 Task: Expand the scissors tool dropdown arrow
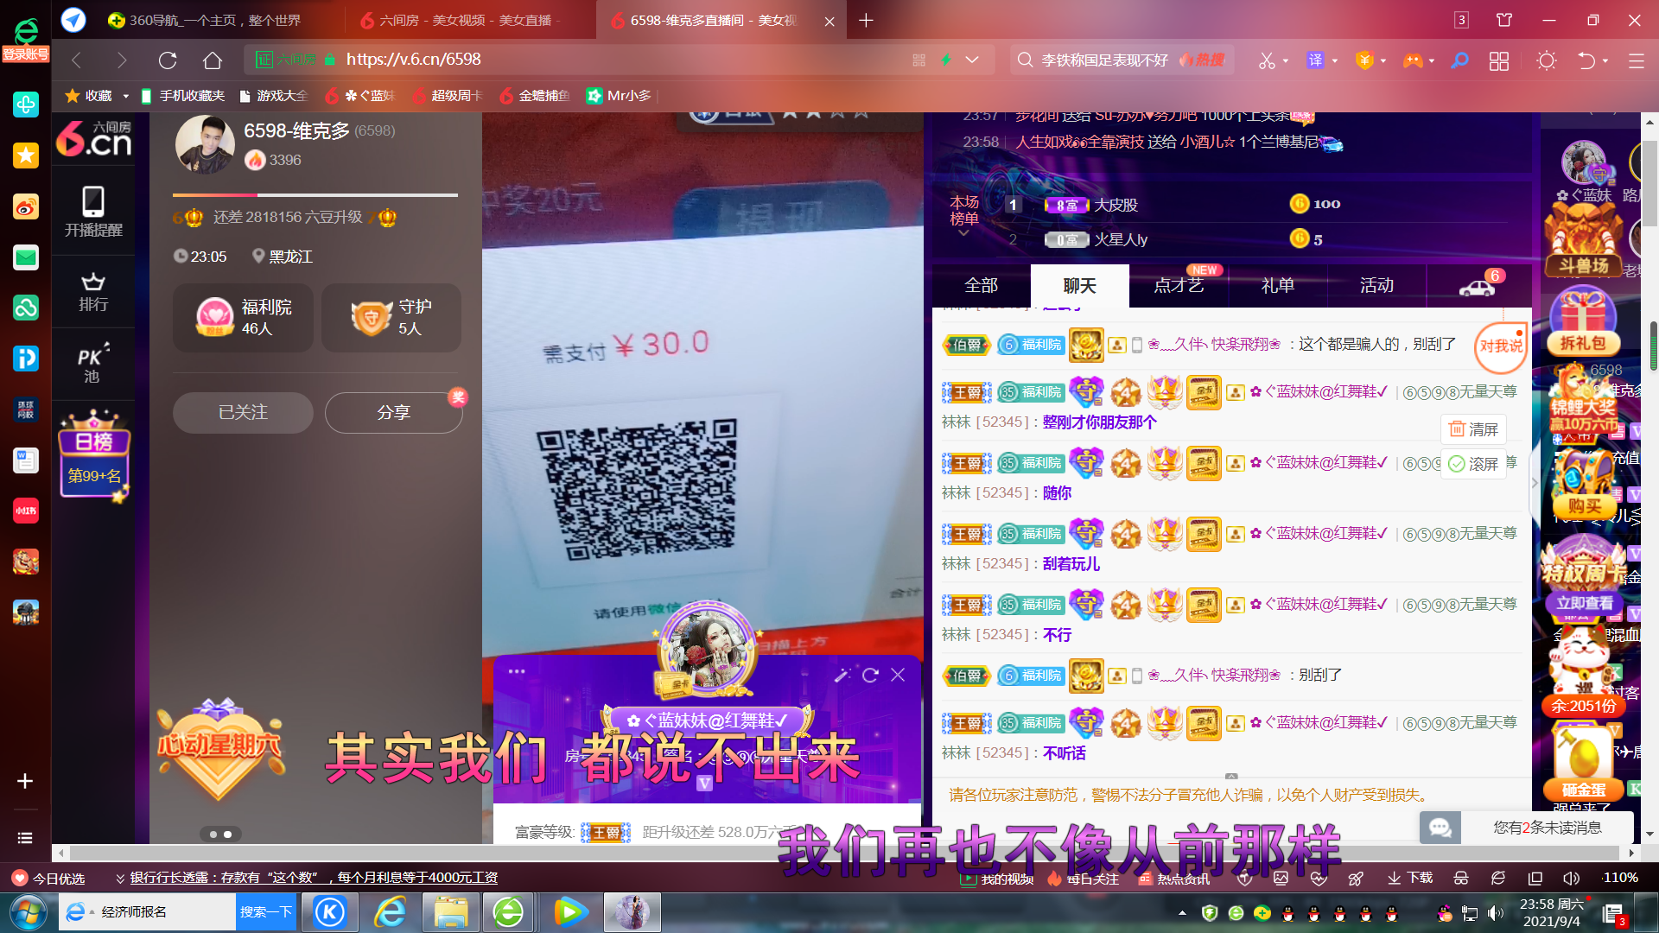click(x=1286, y=61)
